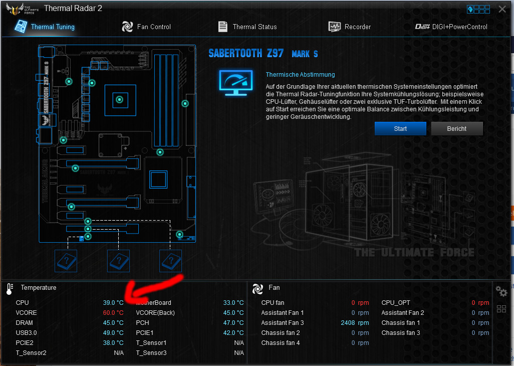
Task: Open the Bericht report
Action: pyautogui.click(x=456, y=128)
